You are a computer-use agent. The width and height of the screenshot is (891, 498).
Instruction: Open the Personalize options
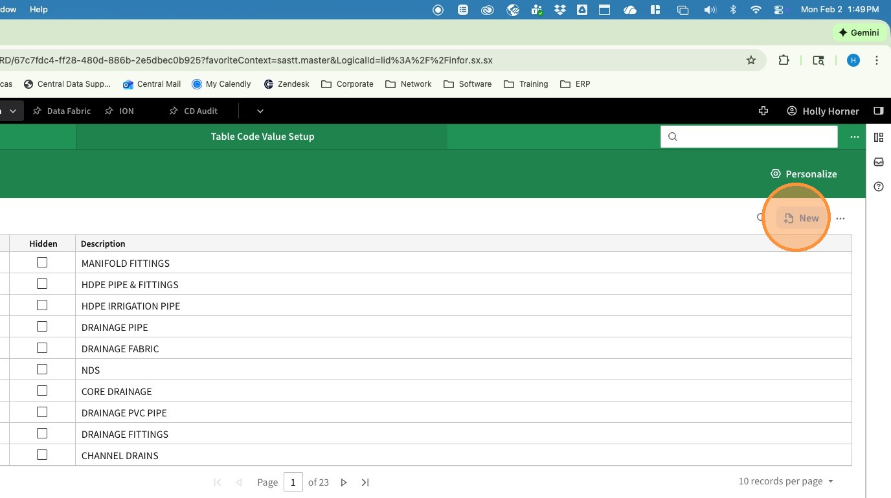click(804, 174)
